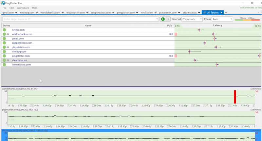
Task: Toggle the timeline graph icon for steamstat.us
Action: click(x=8, y=60)
